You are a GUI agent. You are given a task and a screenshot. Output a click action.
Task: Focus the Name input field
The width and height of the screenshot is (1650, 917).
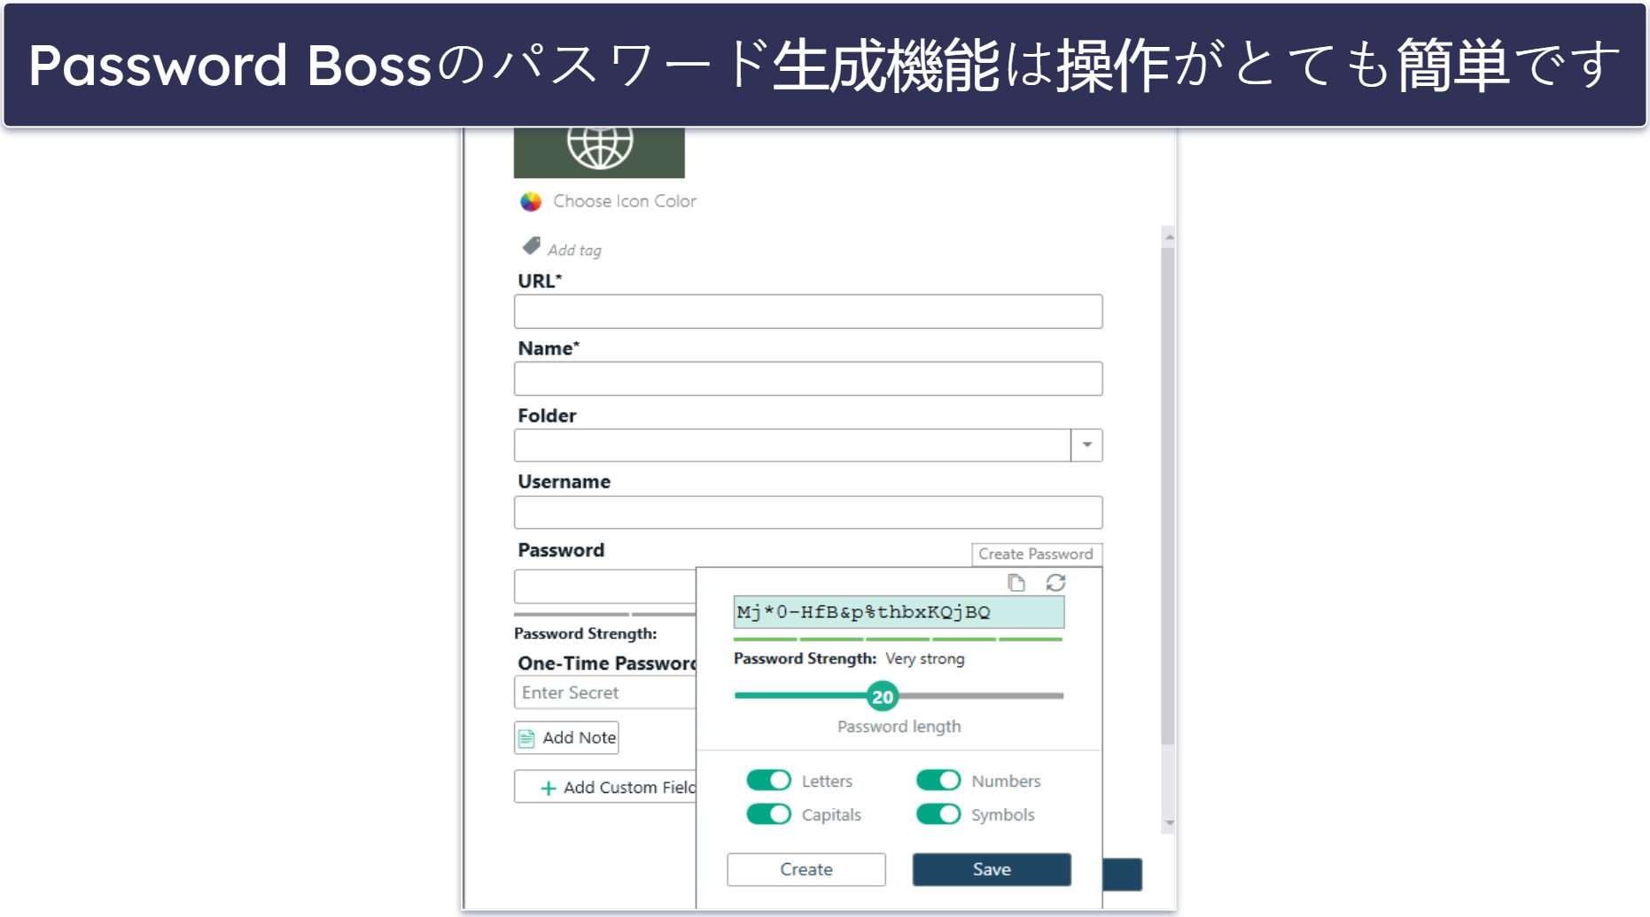pyautogui.click(x=808, y=379)
